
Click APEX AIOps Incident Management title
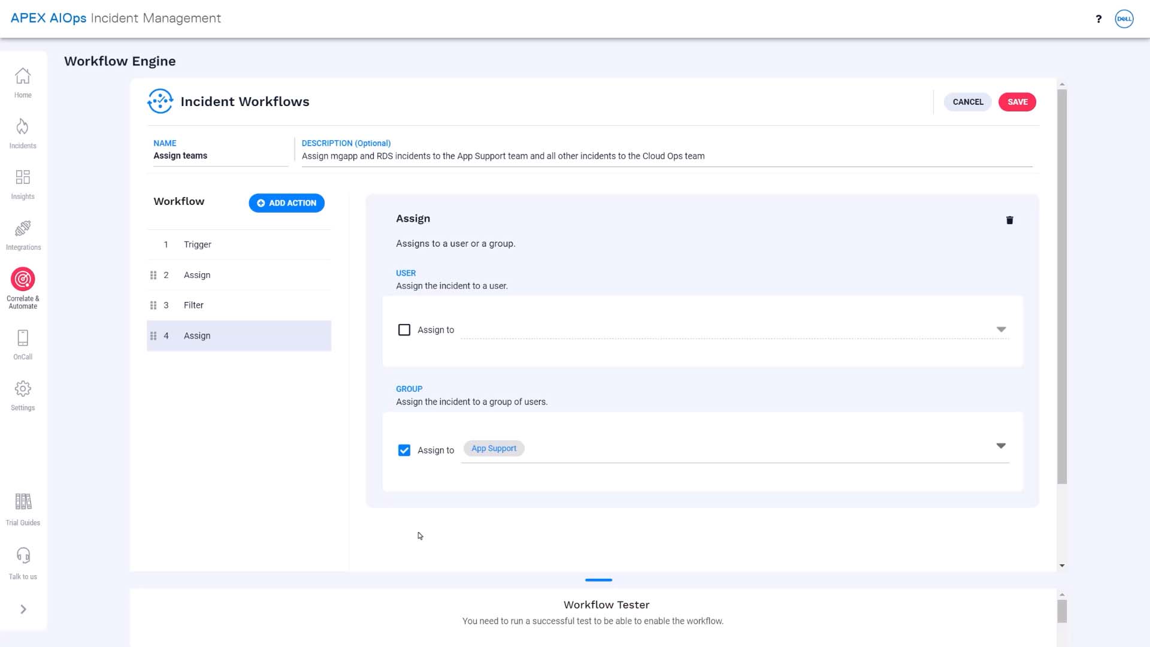tap(116, 18)
